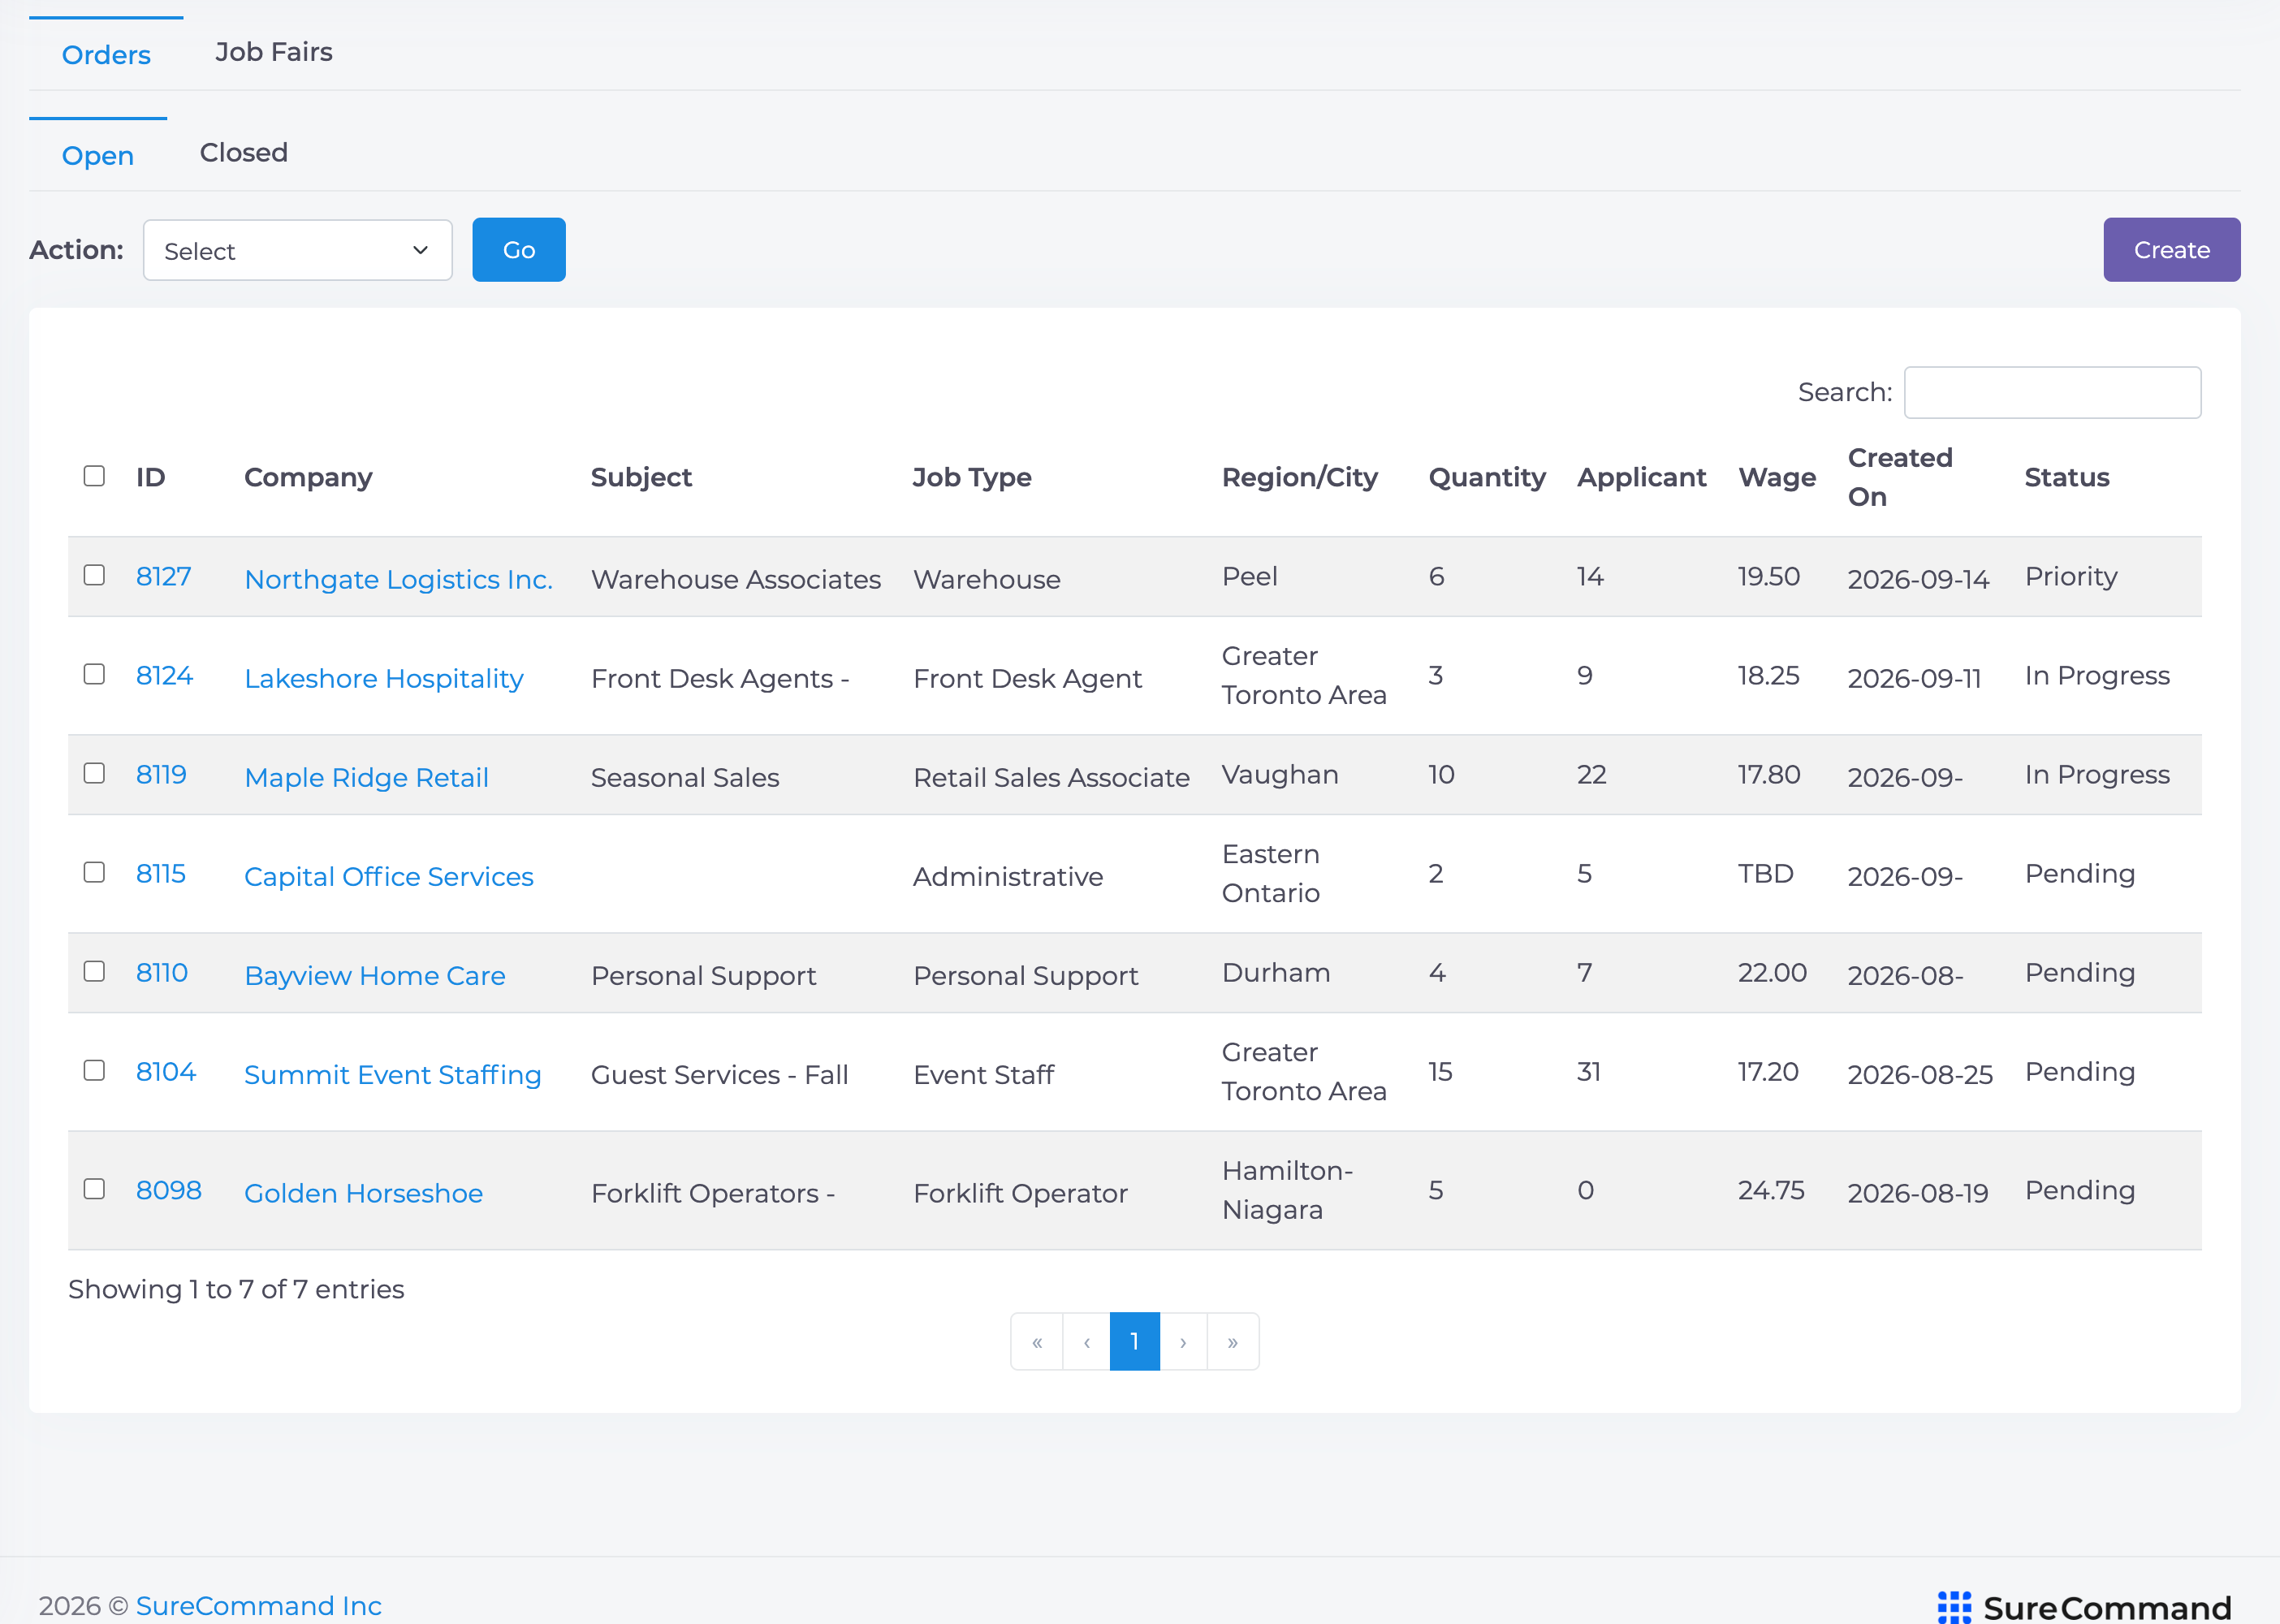Sort table by Created On header
Viewport: 2280px width, 1624px height.
click(x=1900, y=477)
